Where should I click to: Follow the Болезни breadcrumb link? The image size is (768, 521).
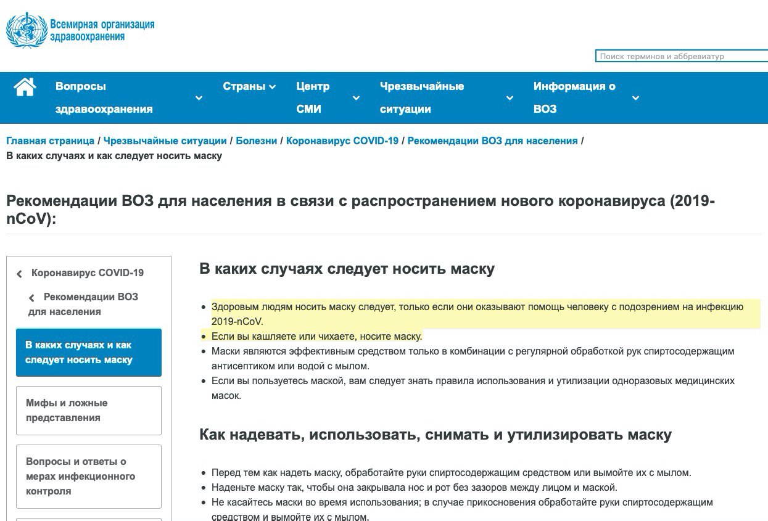(x=257, y=141)
